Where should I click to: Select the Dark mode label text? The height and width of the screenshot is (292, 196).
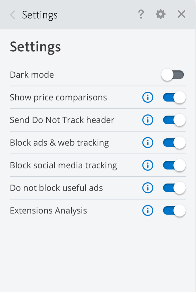(x=32, y=75)
